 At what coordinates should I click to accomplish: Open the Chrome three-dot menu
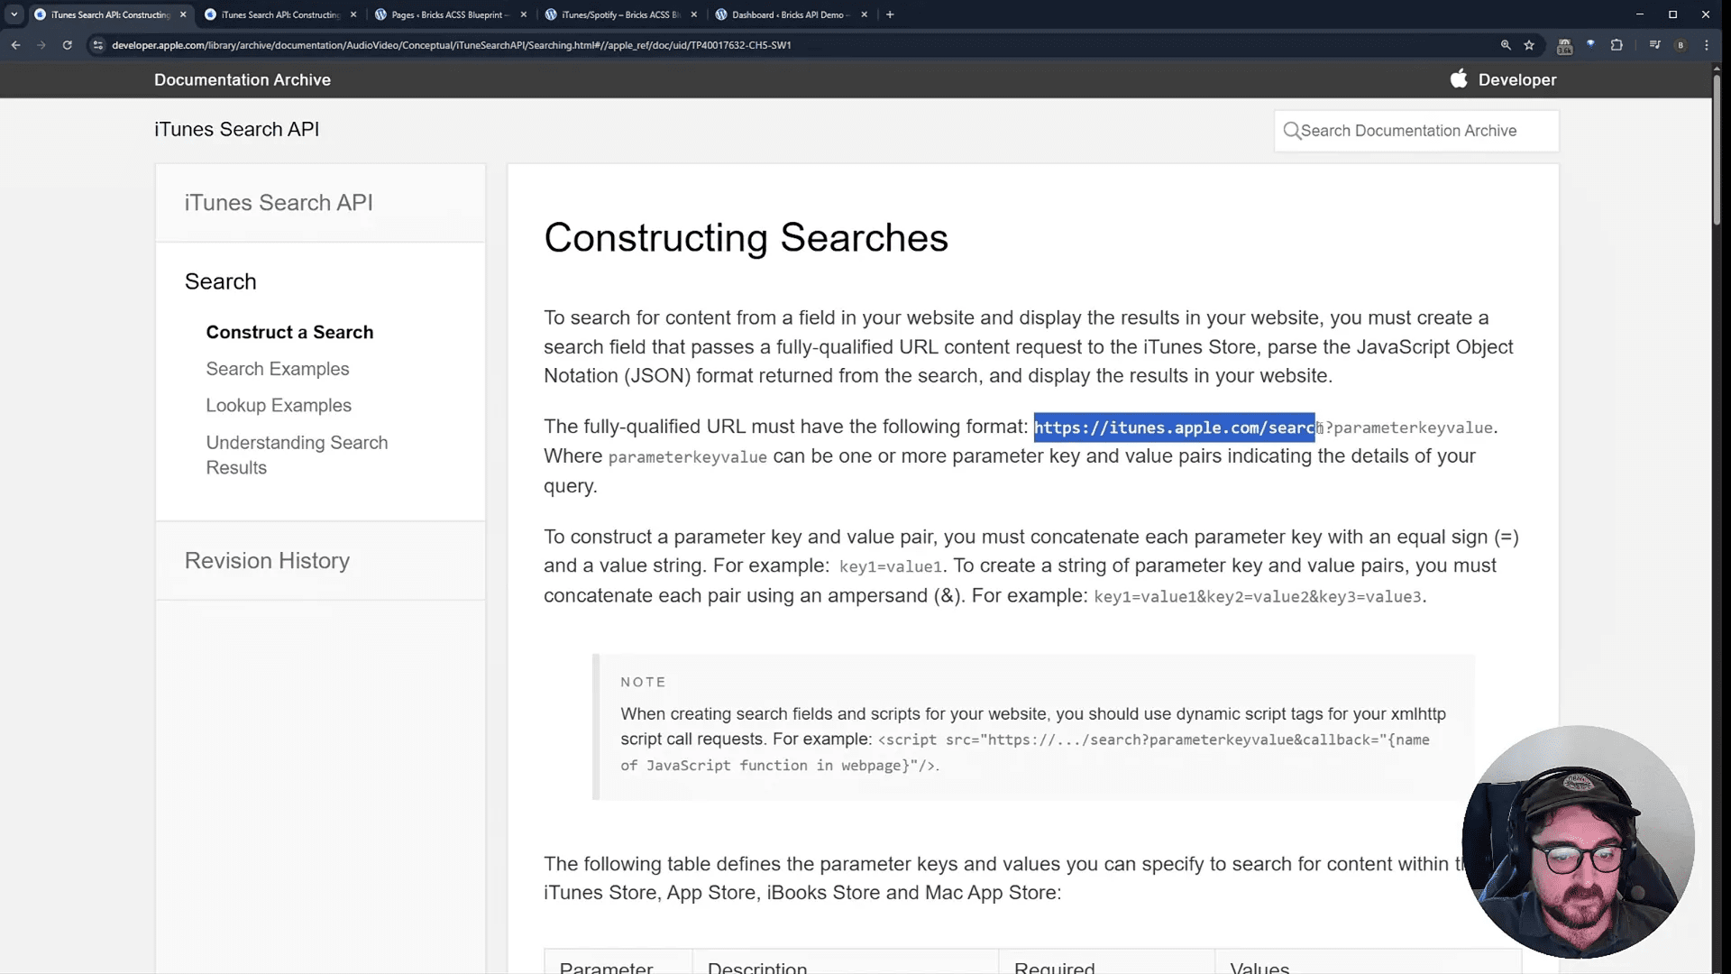tap(1707, 45)
